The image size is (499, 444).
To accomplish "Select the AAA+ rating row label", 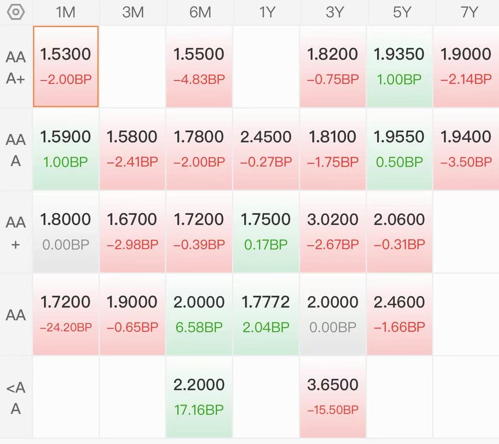I will (16, 67).
